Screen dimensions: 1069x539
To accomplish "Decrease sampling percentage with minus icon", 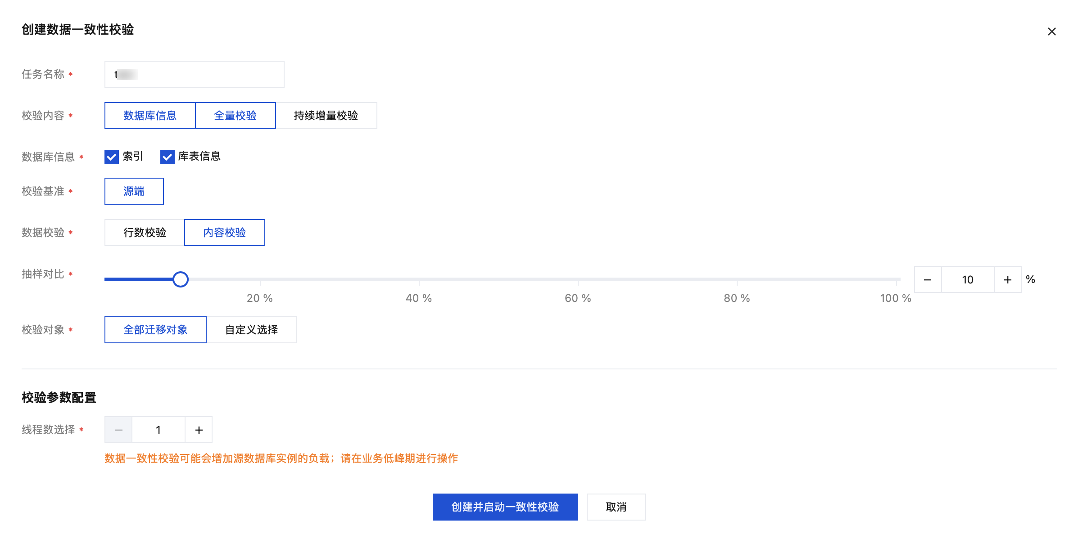I will tap(928, 280).
